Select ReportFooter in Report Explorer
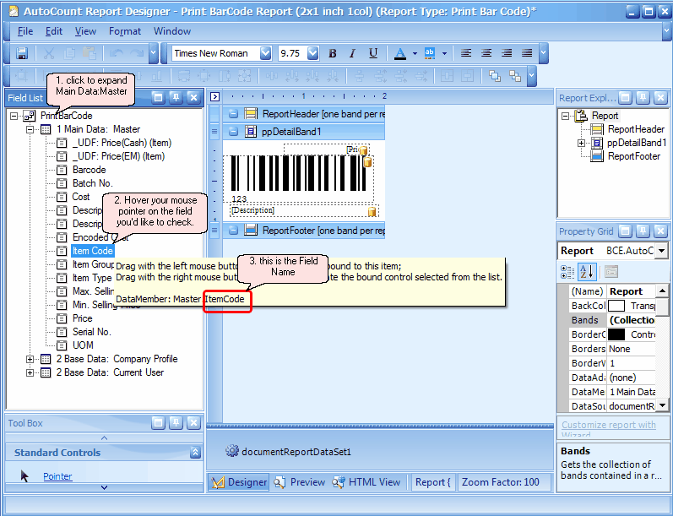Viewport: 673px width, 516px height. pyautogui.click(x=634, y=156)
